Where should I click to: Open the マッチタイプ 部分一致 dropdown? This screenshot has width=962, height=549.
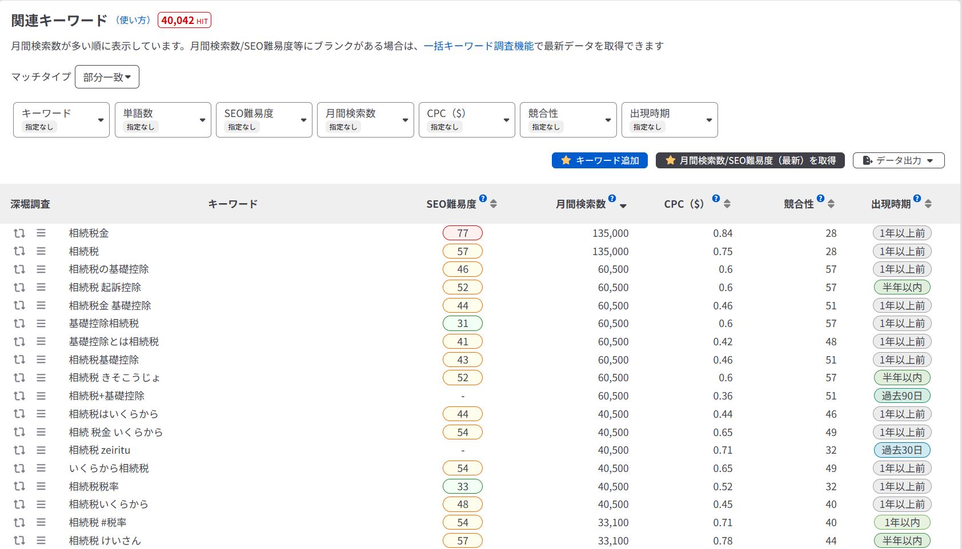click(107, 77)
